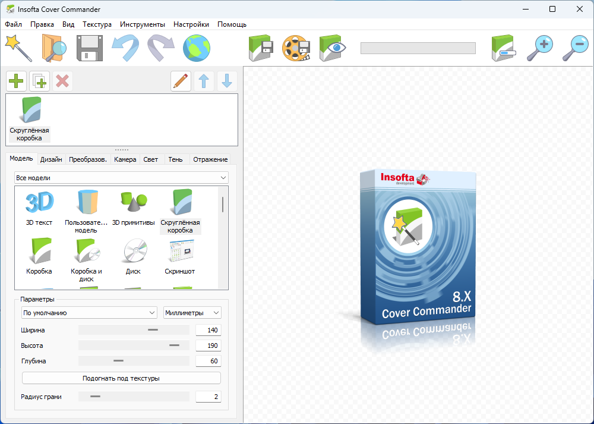
Task: Click the Ширина slider handle
Action: click(153, 330)
